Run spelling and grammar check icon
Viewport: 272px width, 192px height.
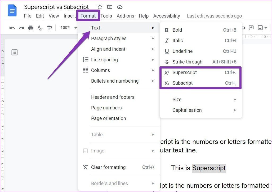point(40,28)
